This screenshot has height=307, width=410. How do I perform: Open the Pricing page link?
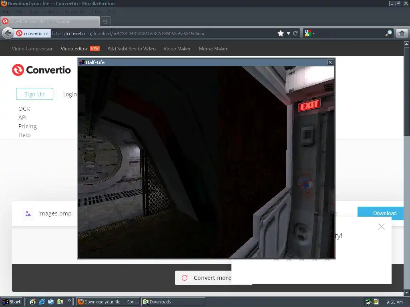28,126
